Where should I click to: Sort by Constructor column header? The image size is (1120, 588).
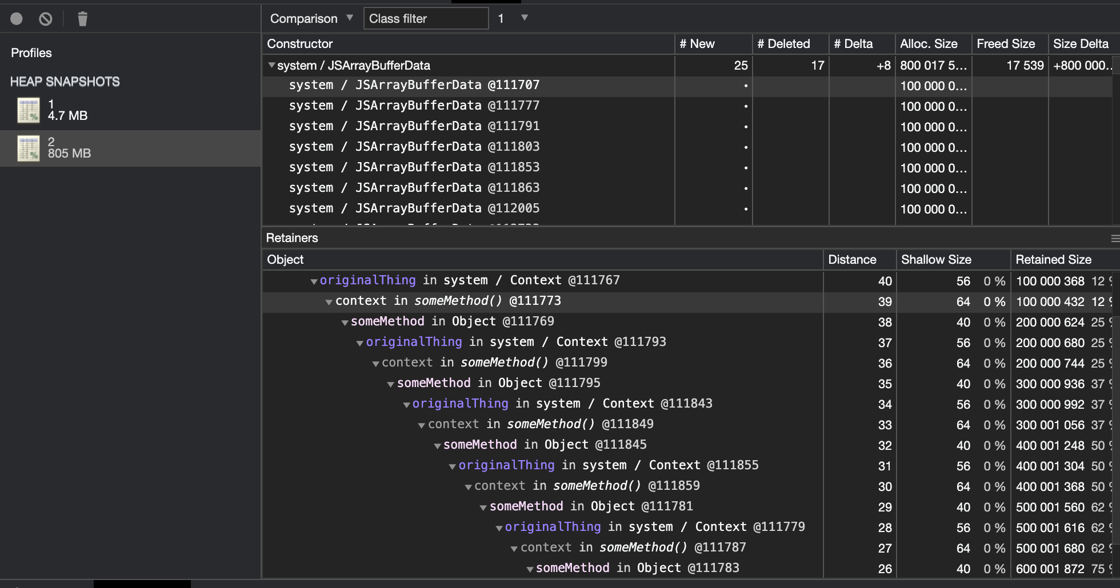[x=468, y=44]
